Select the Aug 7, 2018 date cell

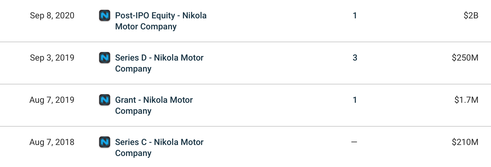click(x=52, y=142)
